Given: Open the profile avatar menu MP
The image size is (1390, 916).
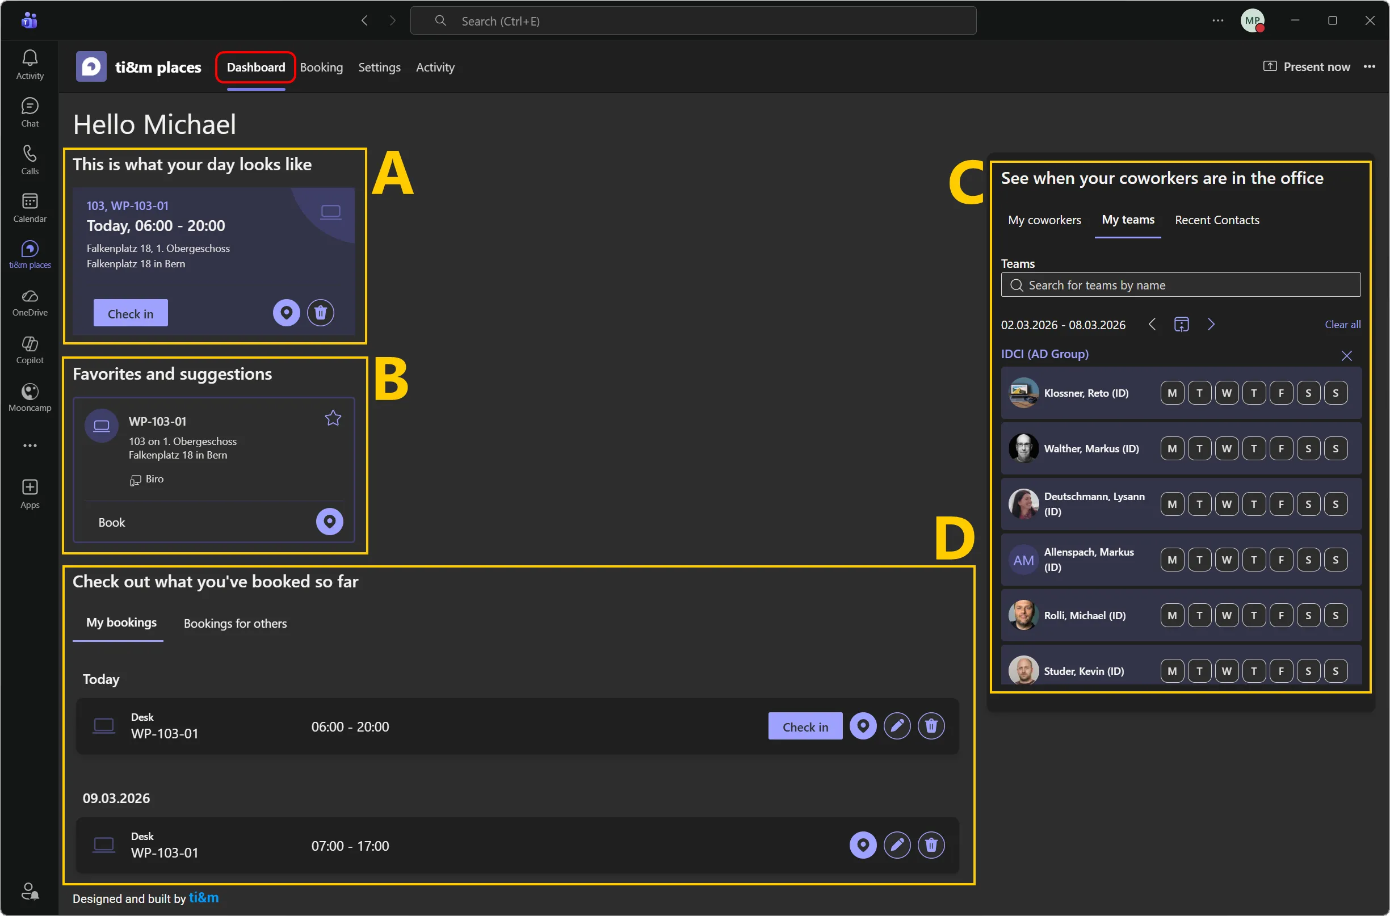Looking at the screenshot, I should (1252, 21).
